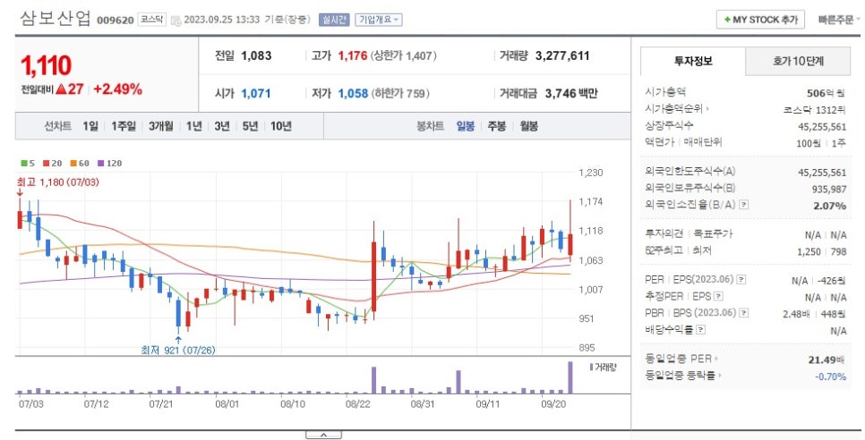
Task: Click the change rate +2.49%
Action: [117, 89]
